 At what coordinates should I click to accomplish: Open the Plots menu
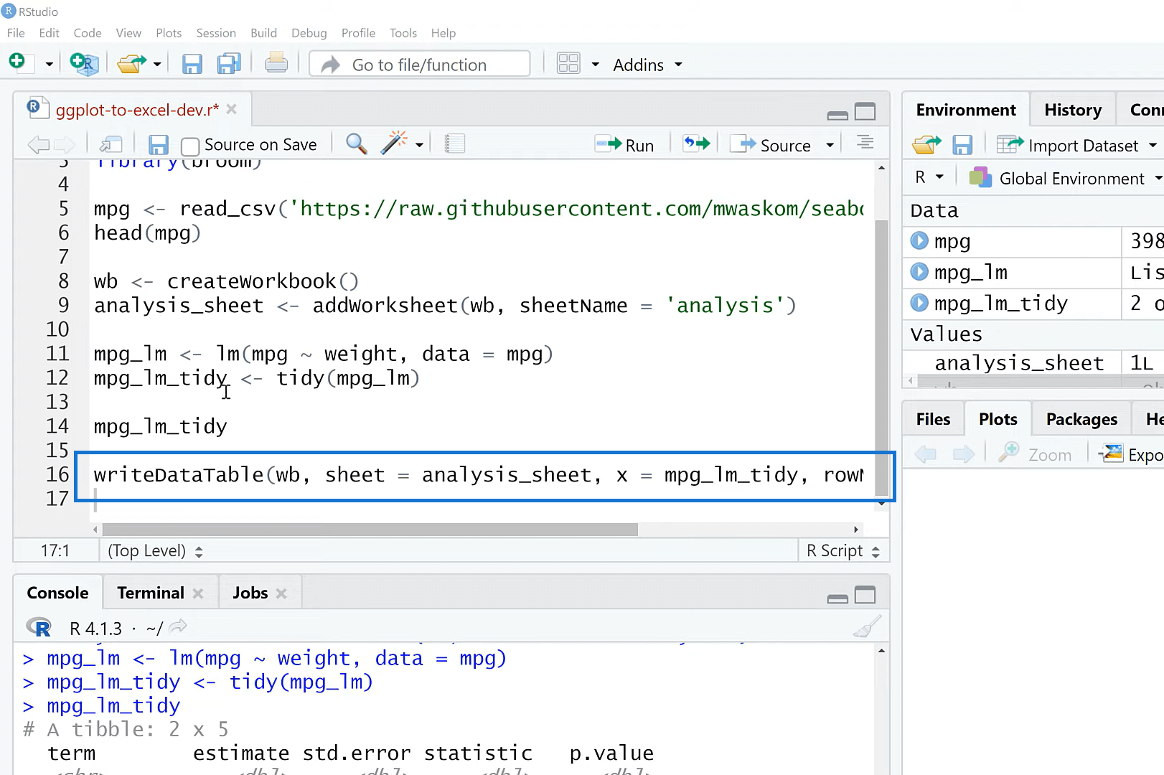[x=169, y=33]
